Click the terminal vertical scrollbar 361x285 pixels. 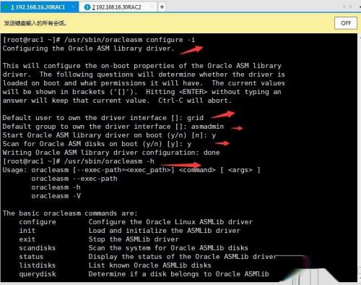point(360,157)
